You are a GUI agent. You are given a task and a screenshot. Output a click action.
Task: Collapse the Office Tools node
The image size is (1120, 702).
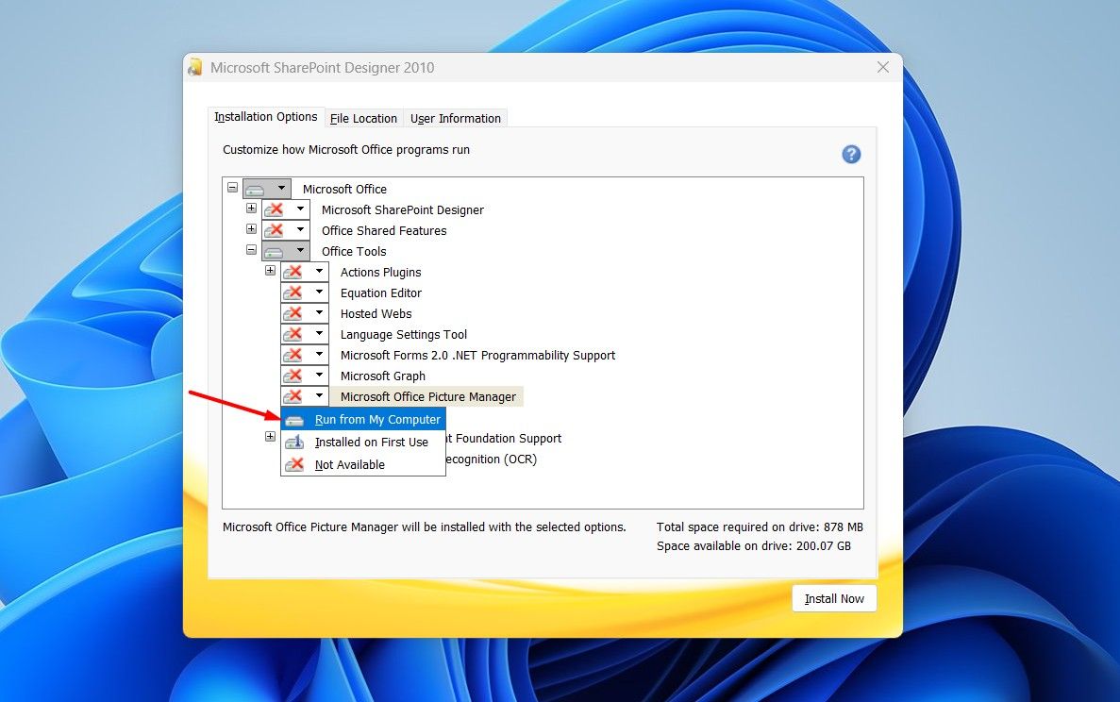pos(251,250)
